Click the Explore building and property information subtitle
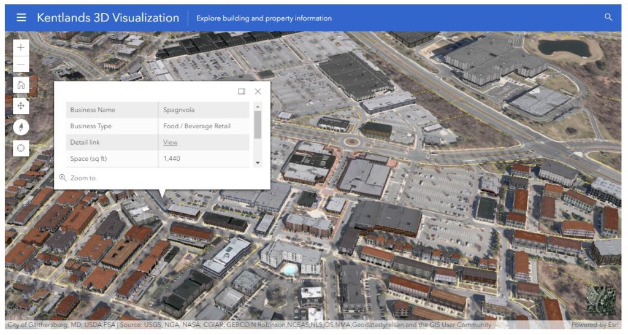 point(264,18)
